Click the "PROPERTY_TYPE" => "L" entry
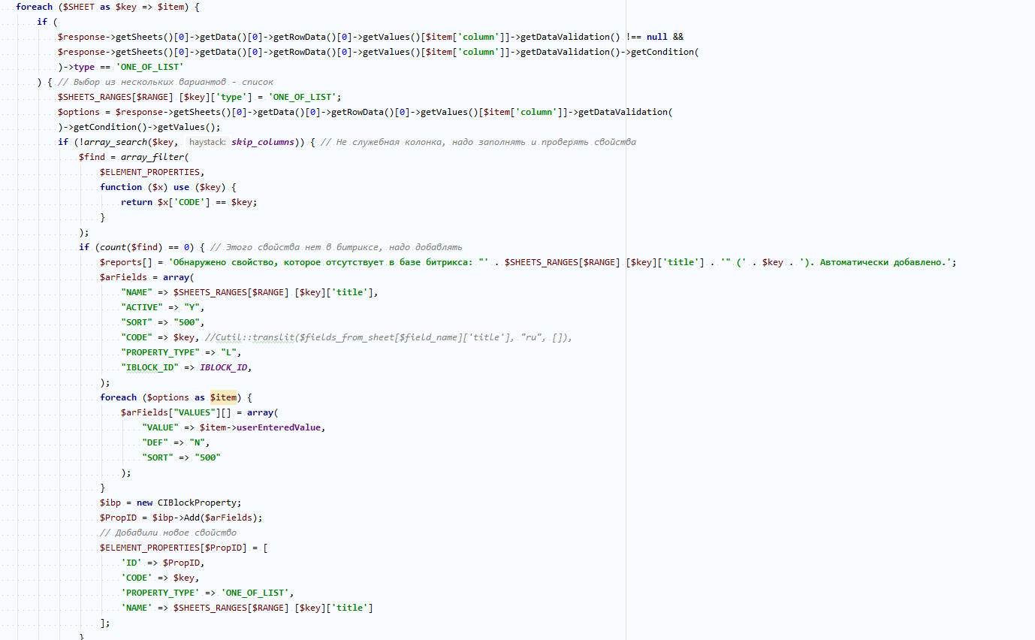This screenshot has height=640, width=1035. (181, 352)
